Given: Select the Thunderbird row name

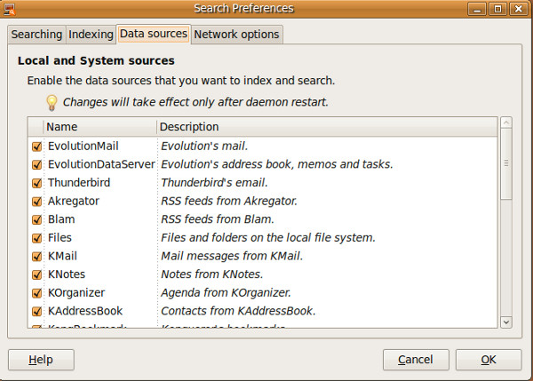Looking at the screenshot, I should [79, 183].
